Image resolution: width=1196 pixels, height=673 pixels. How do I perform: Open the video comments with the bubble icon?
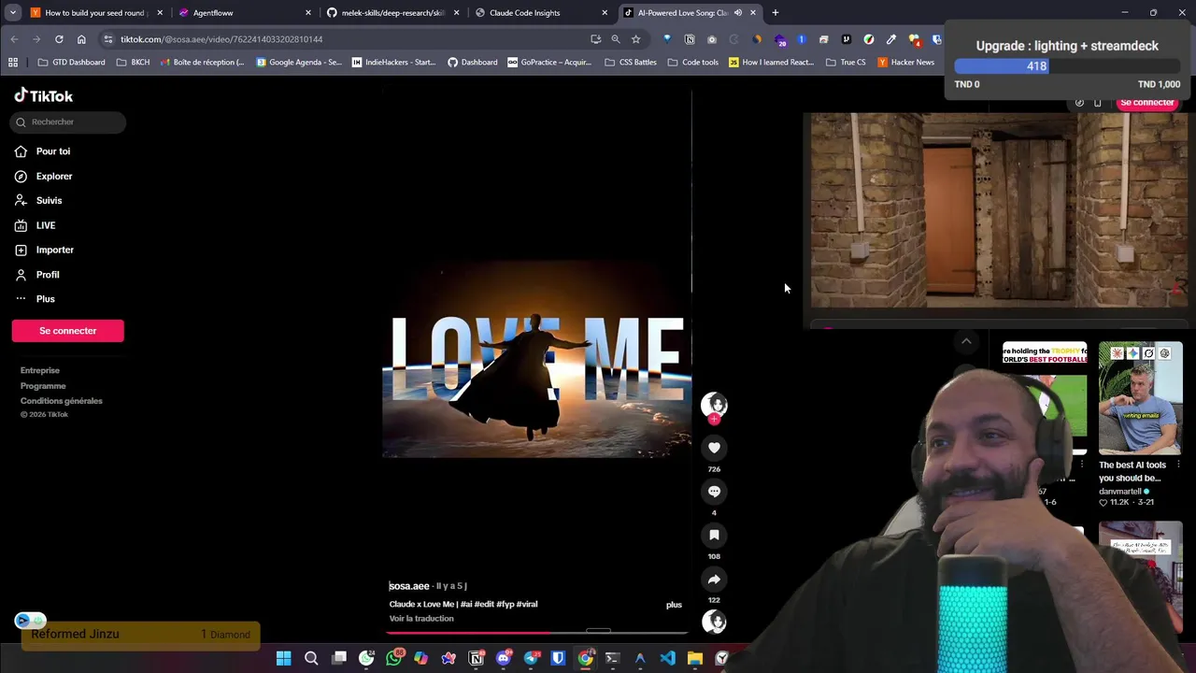pyautogui.click(x=714, y=492)
